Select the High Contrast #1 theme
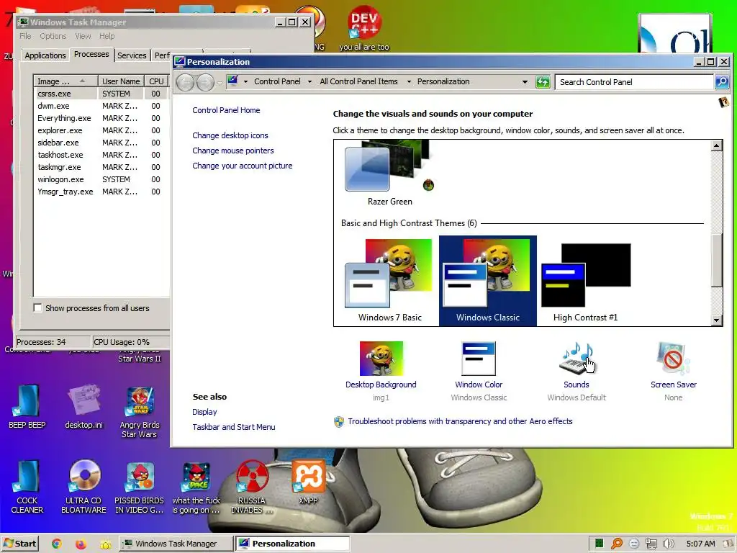737x553 pixels. point(586,281)
